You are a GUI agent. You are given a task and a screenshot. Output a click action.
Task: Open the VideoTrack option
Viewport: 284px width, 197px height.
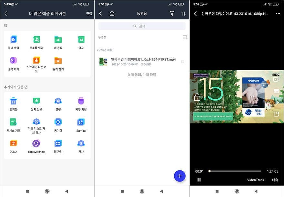pos(256,180)
